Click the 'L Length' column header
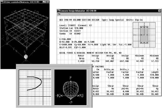The image size is (162, 108). [x=155, y=71]
